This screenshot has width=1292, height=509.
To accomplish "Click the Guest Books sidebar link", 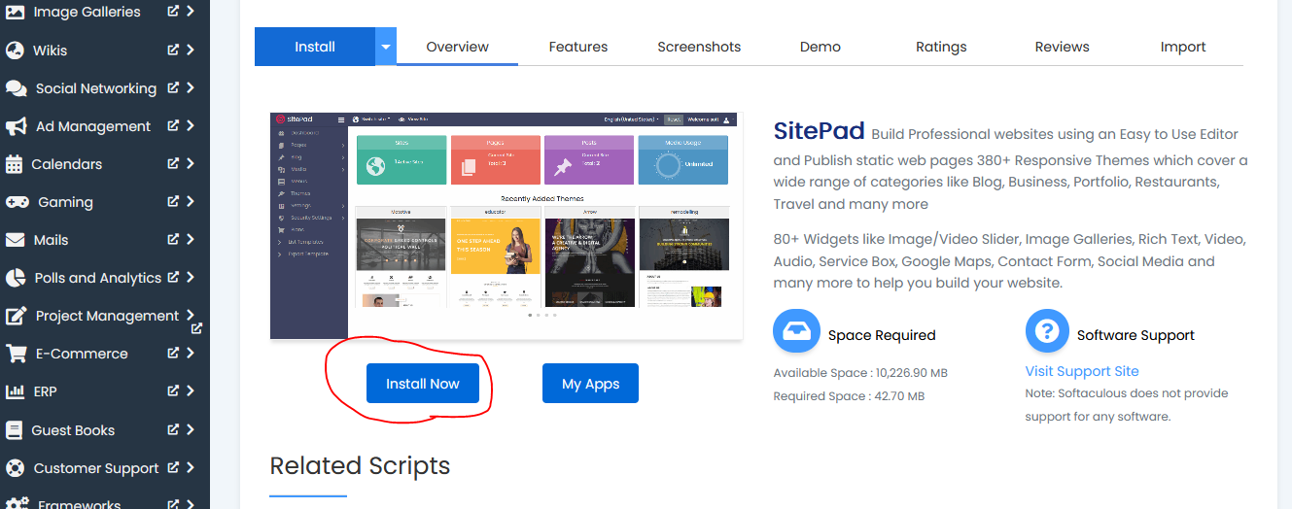I will [x=73, y=430].
